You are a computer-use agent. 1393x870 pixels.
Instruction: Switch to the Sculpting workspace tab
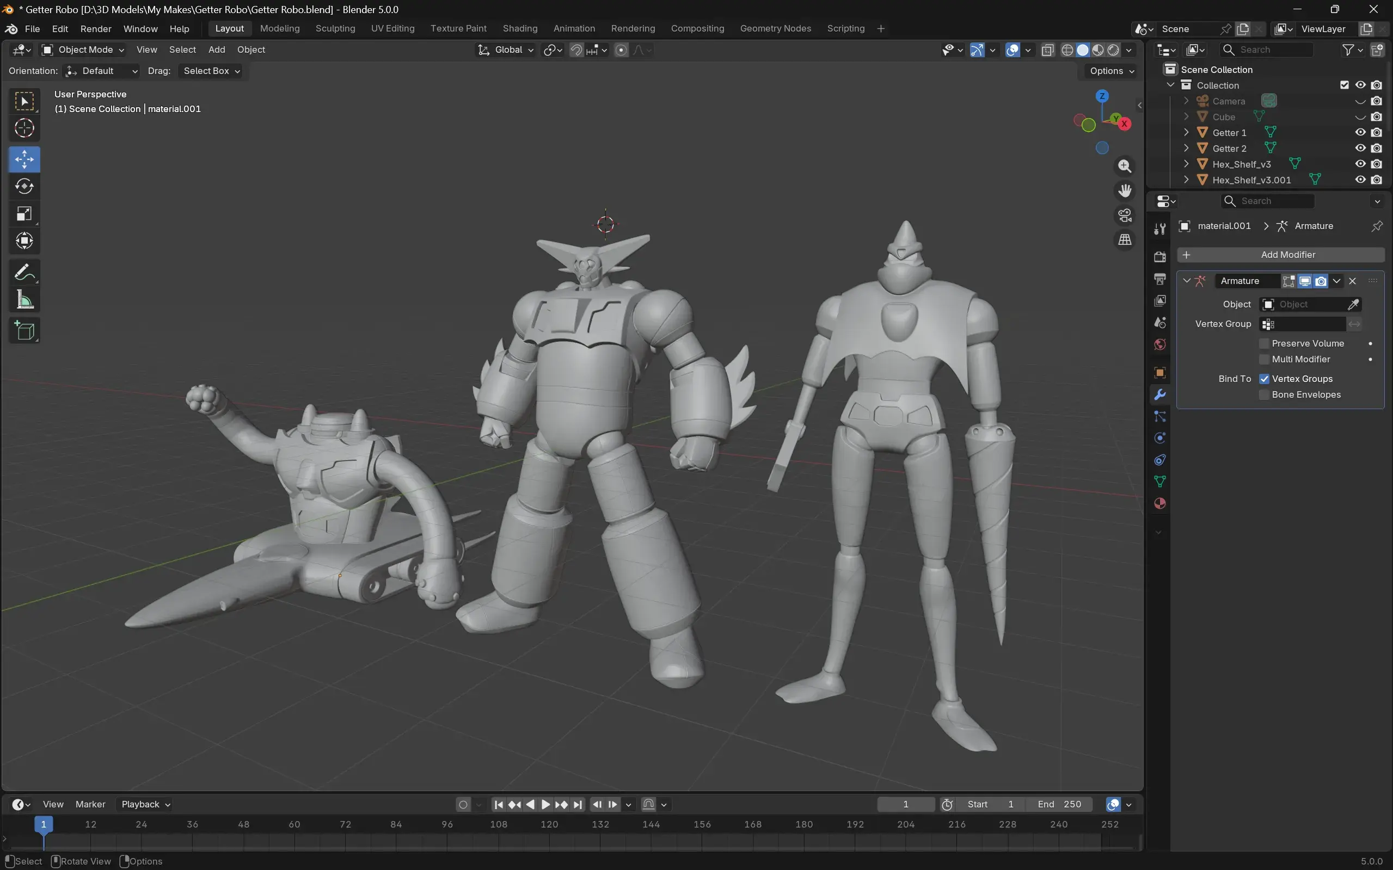[335, 29]
